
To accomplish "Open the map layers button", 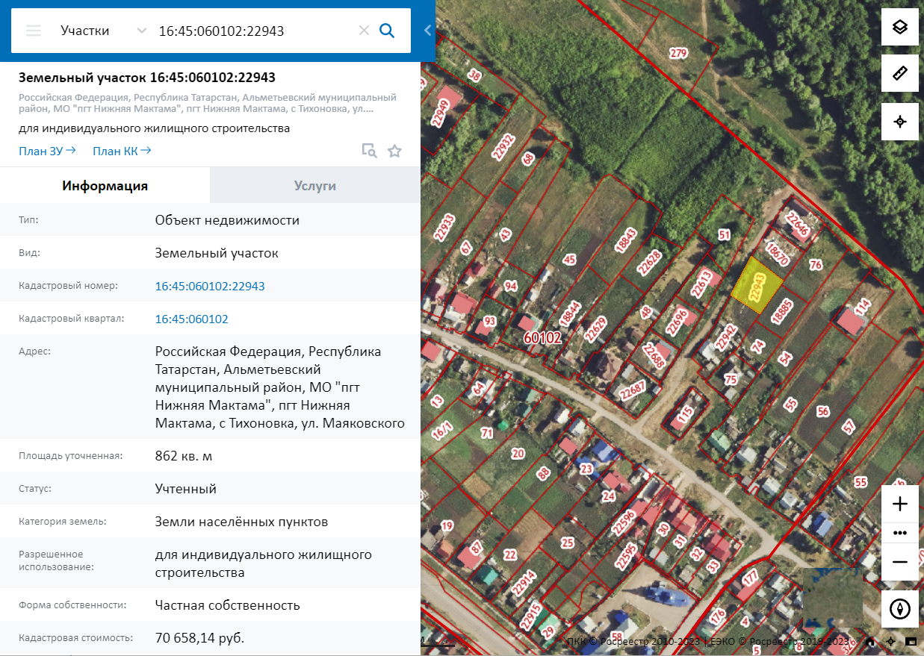I will (x=900, y=28).
